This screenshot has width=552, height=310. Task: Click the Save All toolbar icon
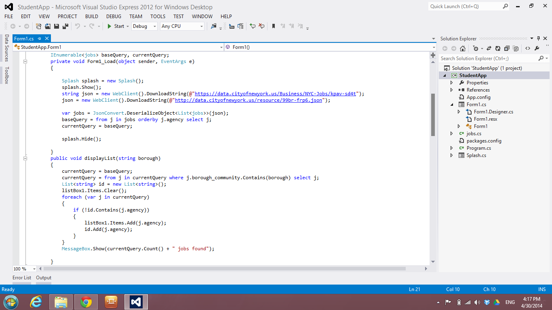coord(65,26)
